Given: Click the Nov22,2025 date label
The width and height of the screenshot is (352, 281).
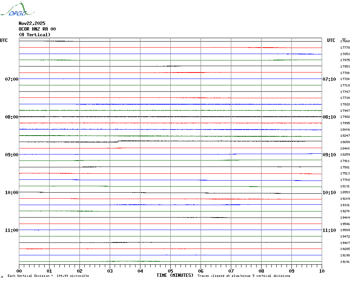Looking at the screenshot, I should click(32, 23).
